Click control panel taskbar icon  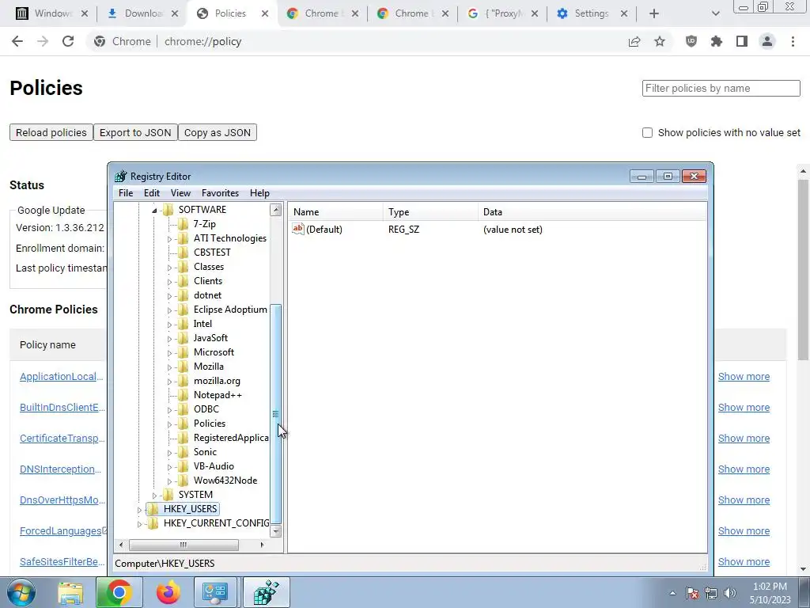click(215, 593)
